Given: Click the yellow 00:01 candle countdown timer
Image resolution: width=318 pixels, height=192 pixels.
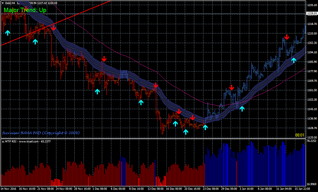Looking at the screenshot, I should pyautogui.click(x=300, y=135).
